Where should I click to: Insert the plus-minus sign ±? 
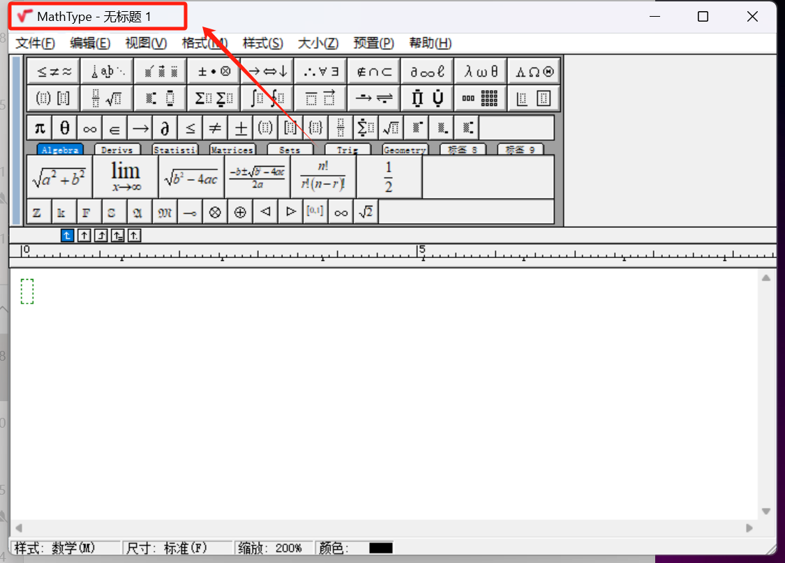point(240,128)
